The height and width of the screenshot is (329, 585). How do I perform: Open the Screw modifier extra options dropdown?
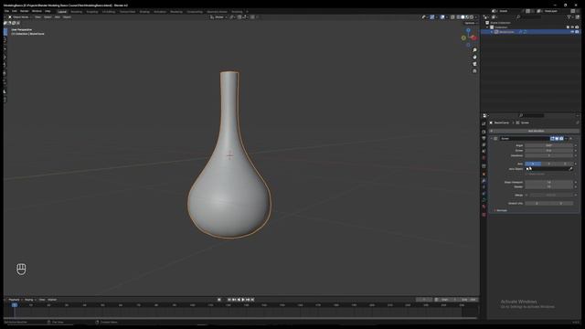click(566, 138)
